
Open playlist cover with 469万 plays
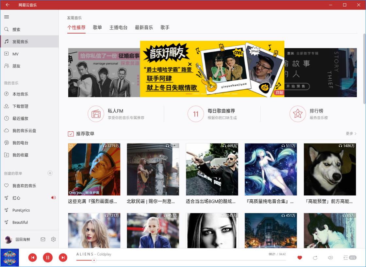(212, 169)
